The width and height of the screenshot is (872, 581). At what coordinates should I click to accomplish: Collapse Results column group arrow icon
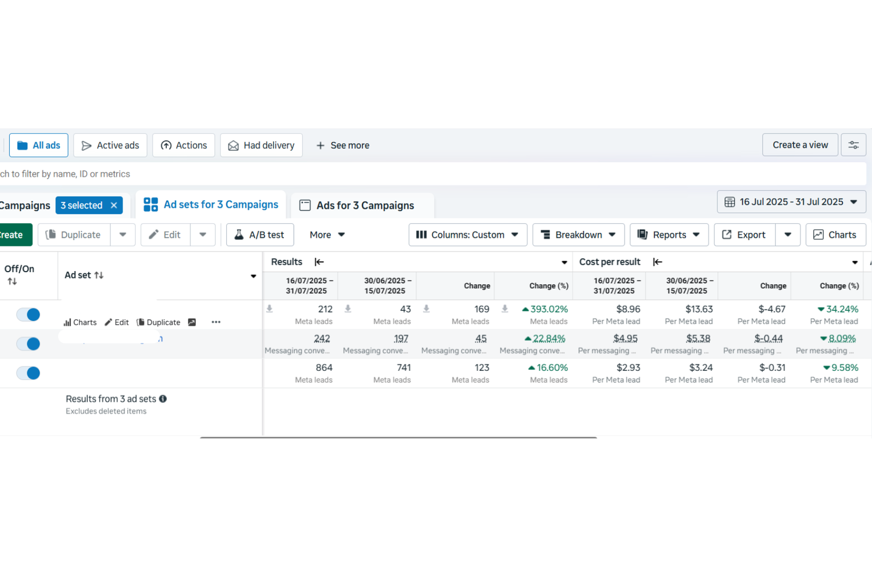[319, 262]
